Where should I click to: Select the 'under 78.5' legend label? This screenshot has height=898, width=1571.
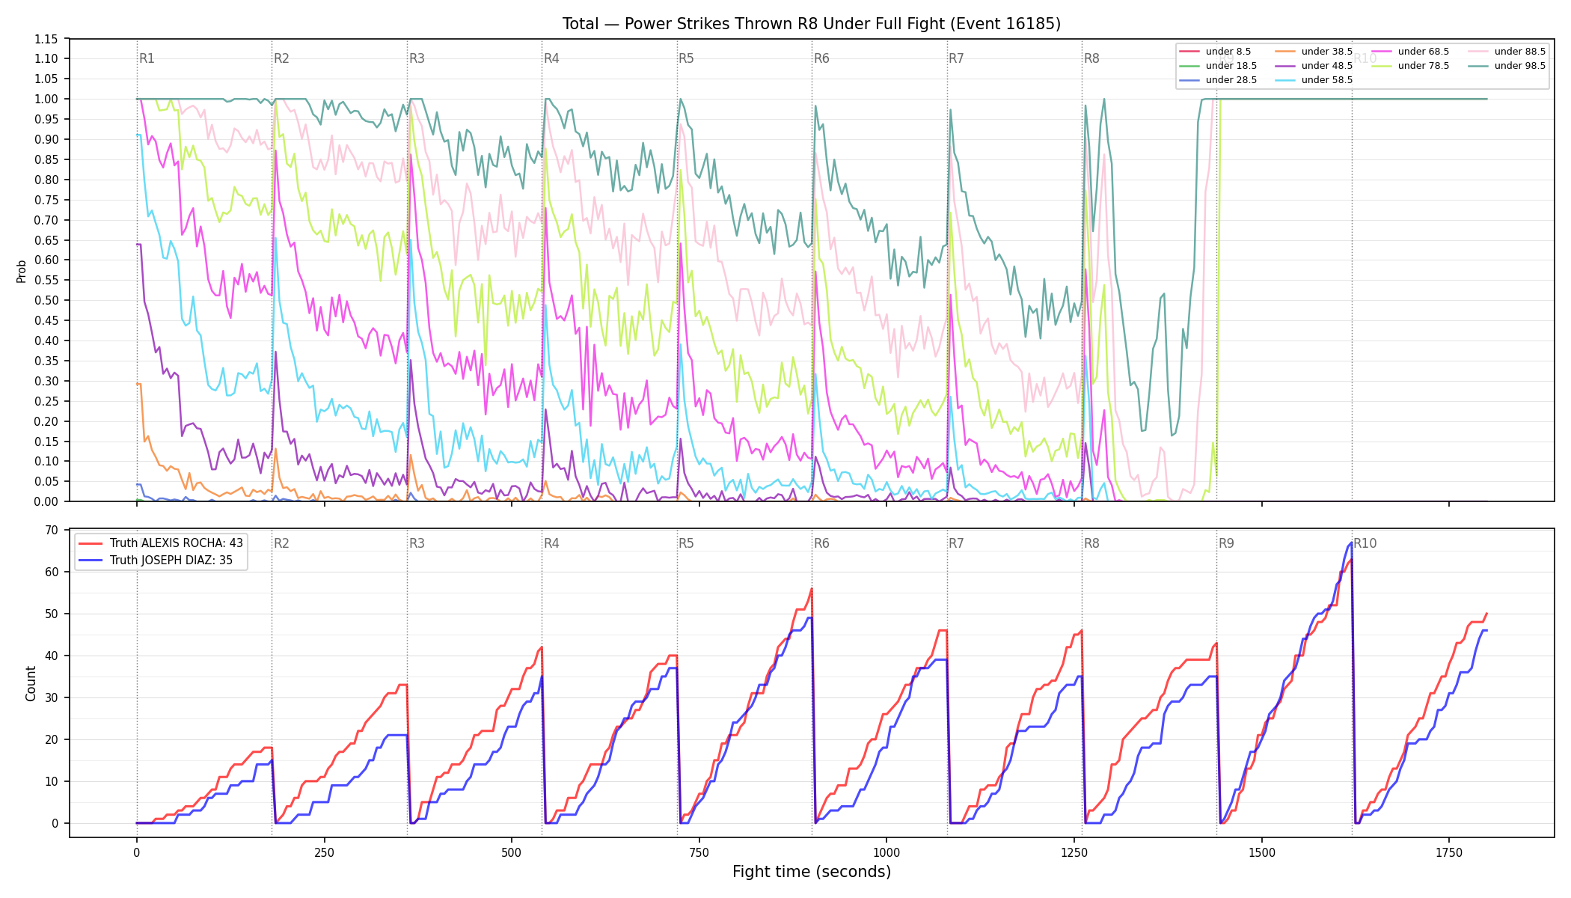point(1424,66)
